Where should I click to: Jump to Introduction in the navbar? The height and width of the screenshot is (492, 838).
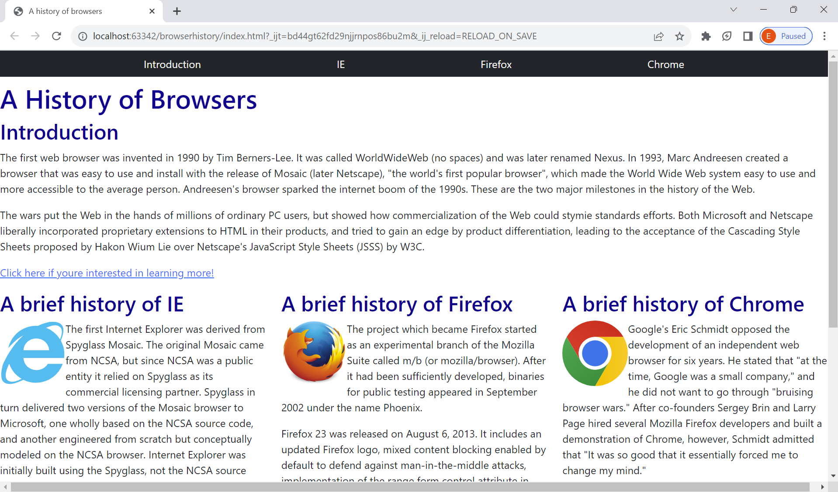pos(172,65)
